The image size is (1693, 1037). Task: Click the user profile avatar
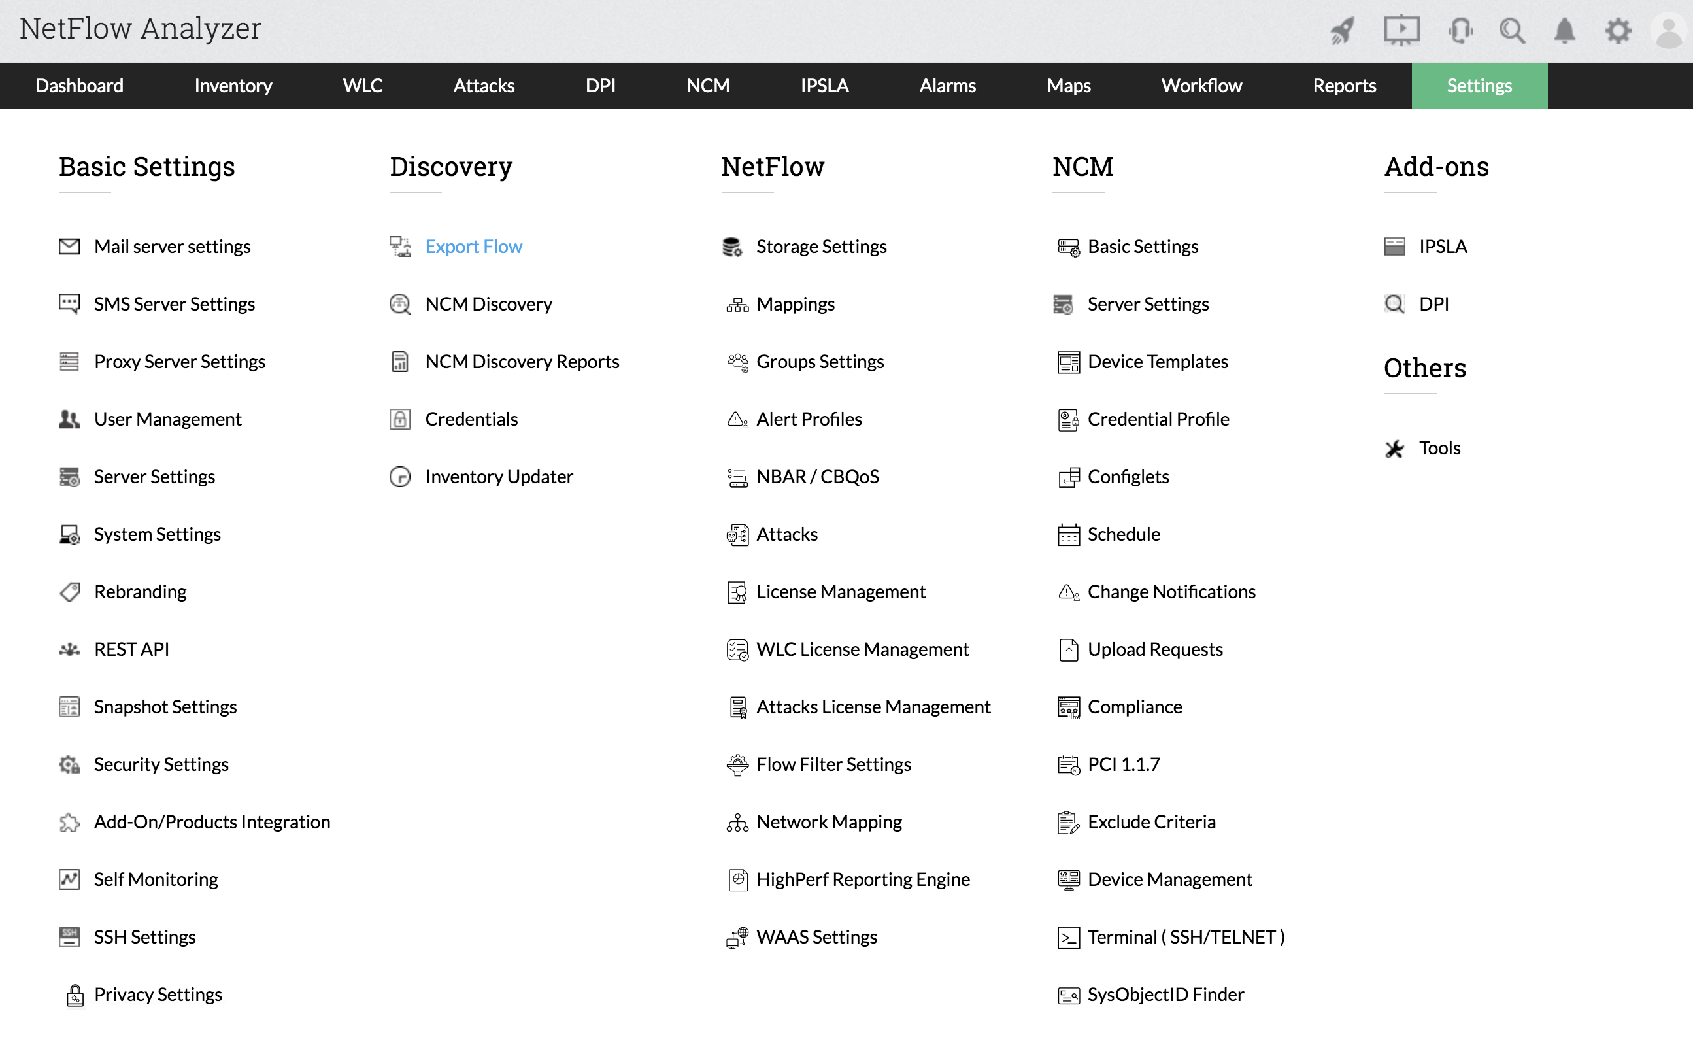point(1668,31)
